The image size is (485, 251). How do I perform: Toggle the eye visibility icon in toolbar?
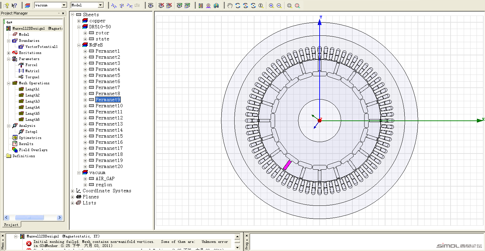click(151, 5)
